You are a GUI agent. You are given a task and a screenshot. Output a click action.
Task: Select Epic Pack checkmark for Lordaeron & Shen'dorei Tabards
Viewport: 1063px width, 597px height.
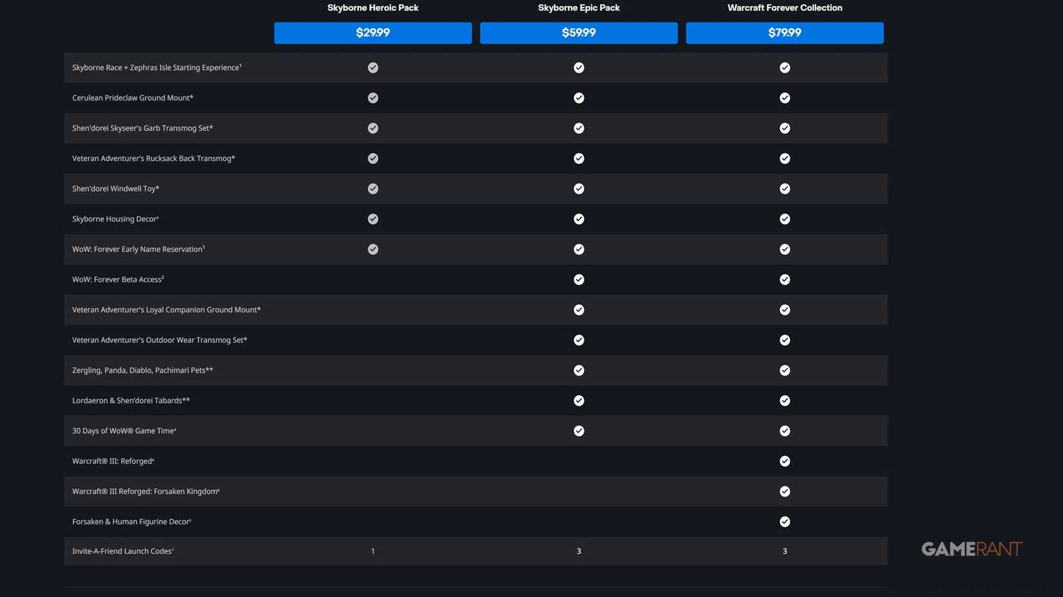579,400
